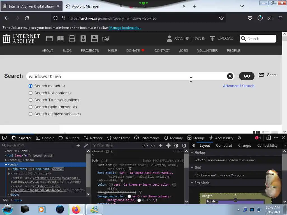Image resolution: width=287 pixels, height=215 pixels.
Task: Click the Manage bookmarks link
Action: click(125, 28)
